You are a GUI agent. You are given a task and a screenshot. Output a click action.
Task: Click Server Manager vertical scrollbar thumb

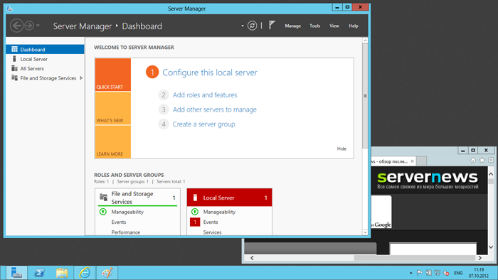tap(365, 95)
